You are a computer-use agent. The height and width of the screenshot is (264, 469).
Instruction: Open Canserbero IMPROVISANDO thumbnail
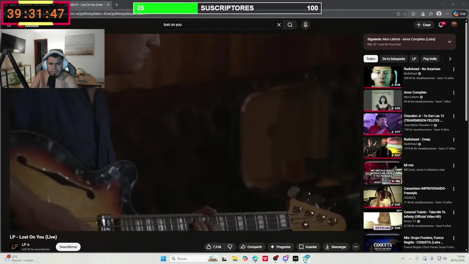[383, 197]
